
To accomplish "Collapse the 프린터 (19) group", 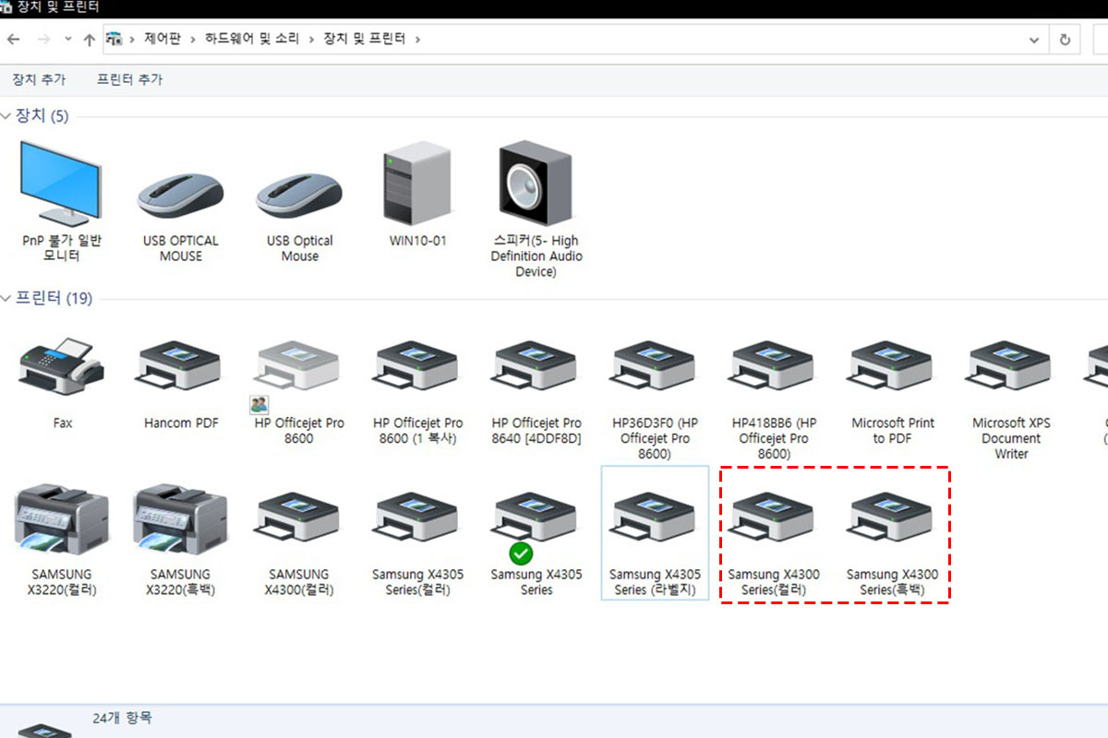I will click(6, 298).
